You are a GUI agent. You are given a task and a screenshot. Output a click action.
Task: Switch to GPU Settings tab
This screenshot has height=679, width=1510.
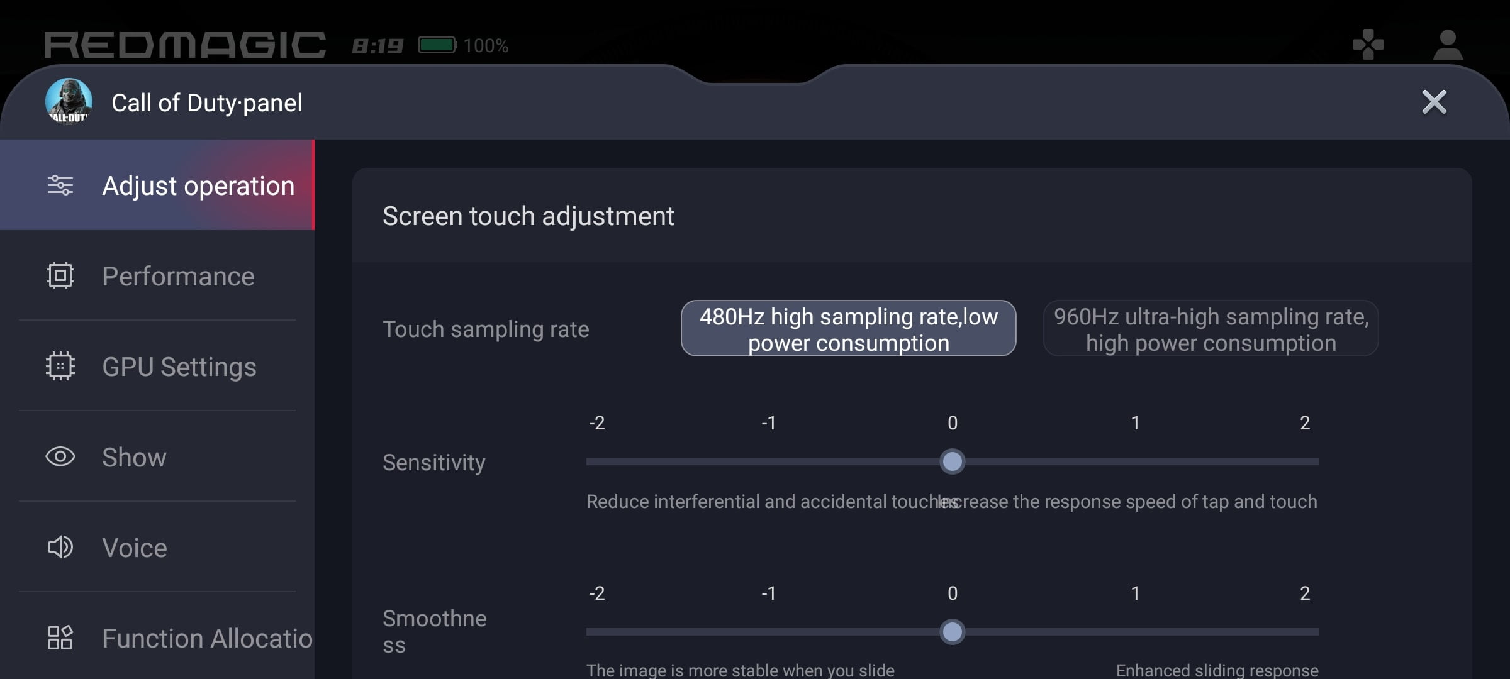coord(179,367)
